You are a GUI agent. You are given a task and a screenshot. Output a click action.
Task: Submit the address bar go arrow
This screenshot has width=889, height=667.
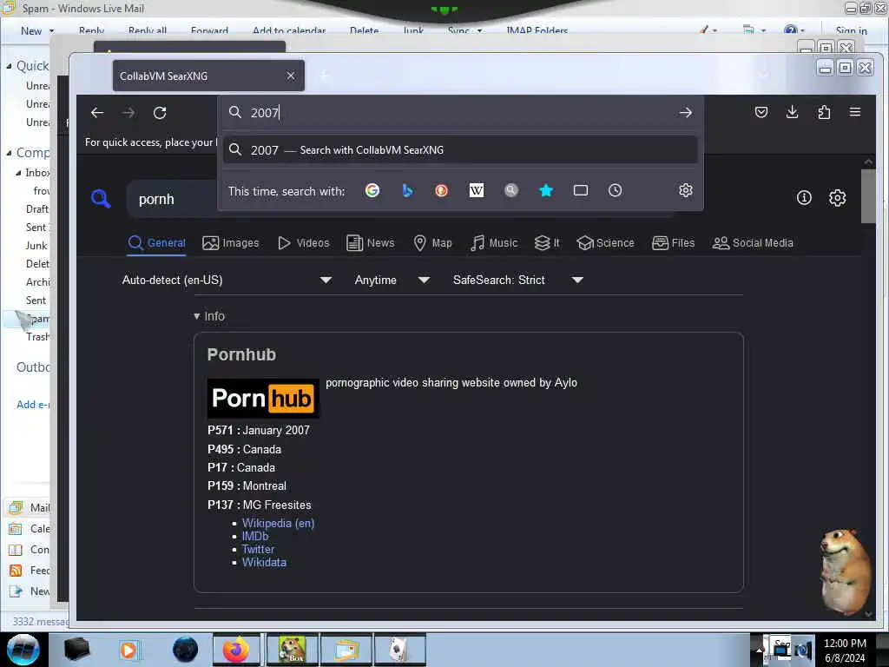pyautogui.click(x=686, y=112)
